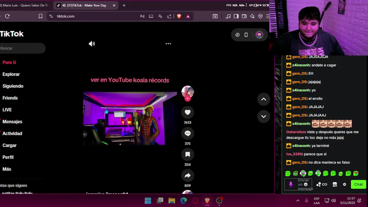The height and width of the screenshot is (207, 368).
Task: Open chat settings gear icon
Action: pyautogui.click(x=344, y=185)
